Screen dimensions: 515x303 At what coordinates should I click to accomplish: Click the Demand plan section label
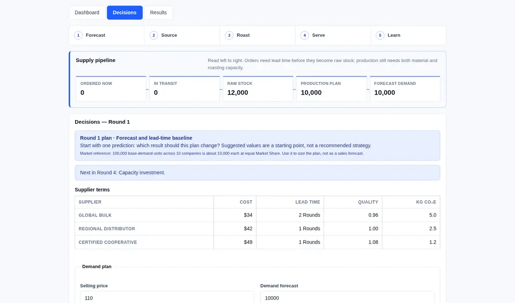coord(97,267)
